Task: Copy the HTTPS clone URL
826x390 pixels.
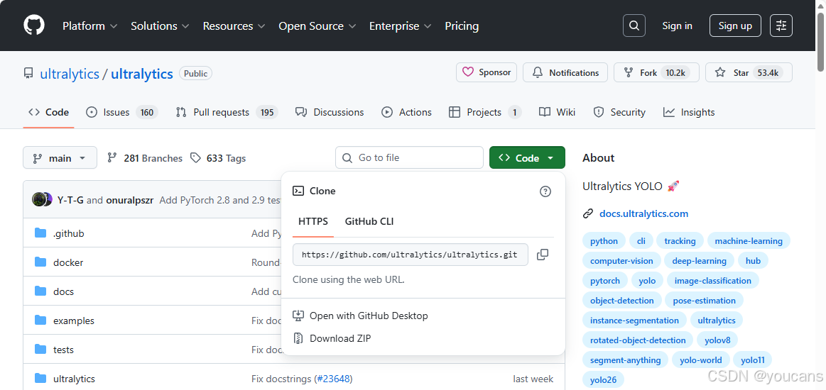Action: (543, 255)
